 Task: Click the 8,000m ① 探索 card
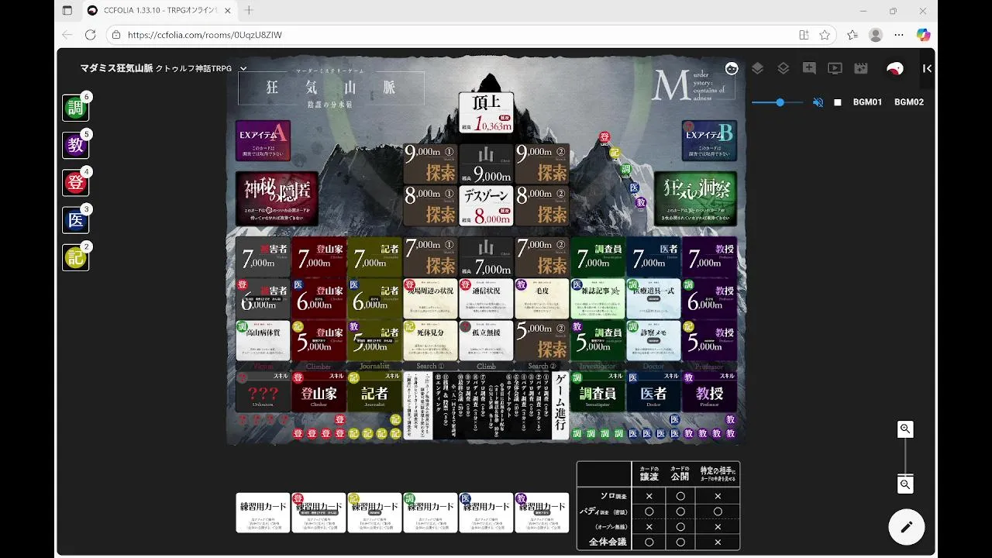pyautogui.click(x=430, y=206)
